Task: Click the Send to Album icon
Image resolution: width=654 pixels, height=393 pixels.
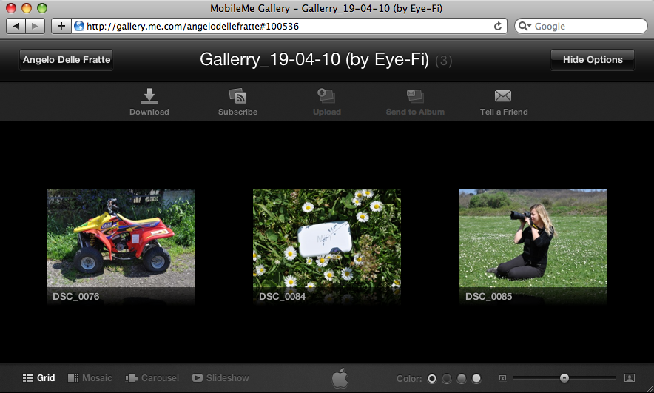Action: [x=415, y=96]
